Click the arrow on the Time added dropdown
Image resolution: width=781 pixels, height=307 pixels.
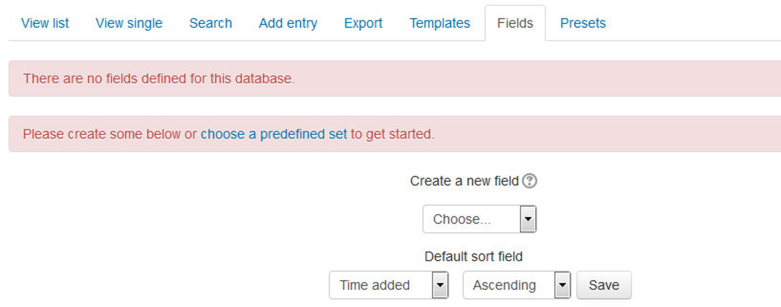pos(441,285)
